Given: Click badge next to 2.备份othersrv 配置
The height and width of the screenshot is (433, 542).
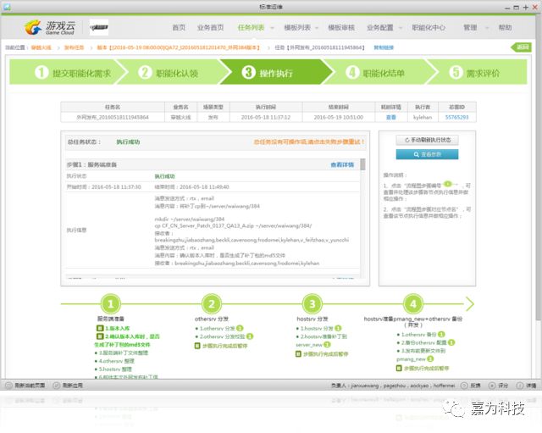Looking at the screenshot, I should [x=451, y=342].
